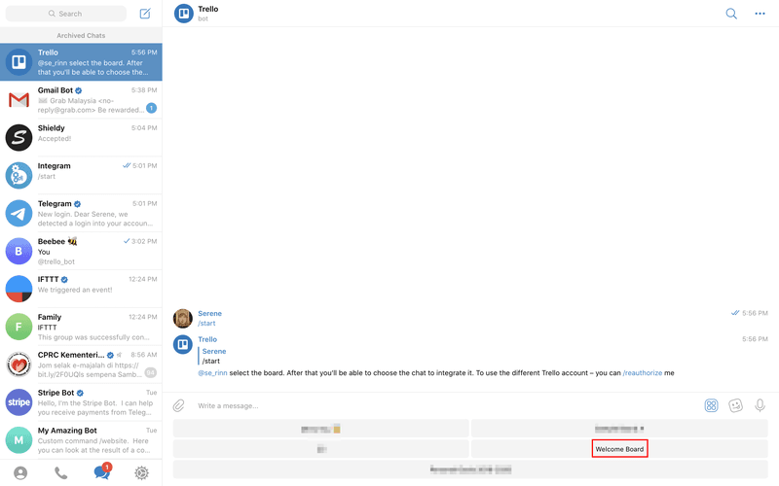Image resolution: width=779 pixels, height=486 pixels.
Task: Click the CPRC unread count badge
Action: (x=151, y=372)
